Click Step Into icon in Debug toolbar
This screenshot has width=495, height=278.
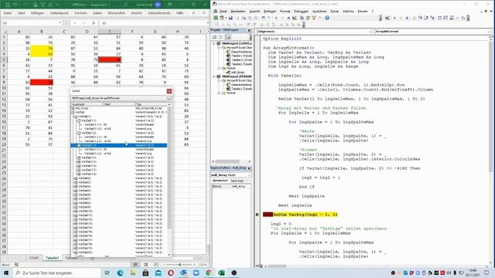point(420,18)
